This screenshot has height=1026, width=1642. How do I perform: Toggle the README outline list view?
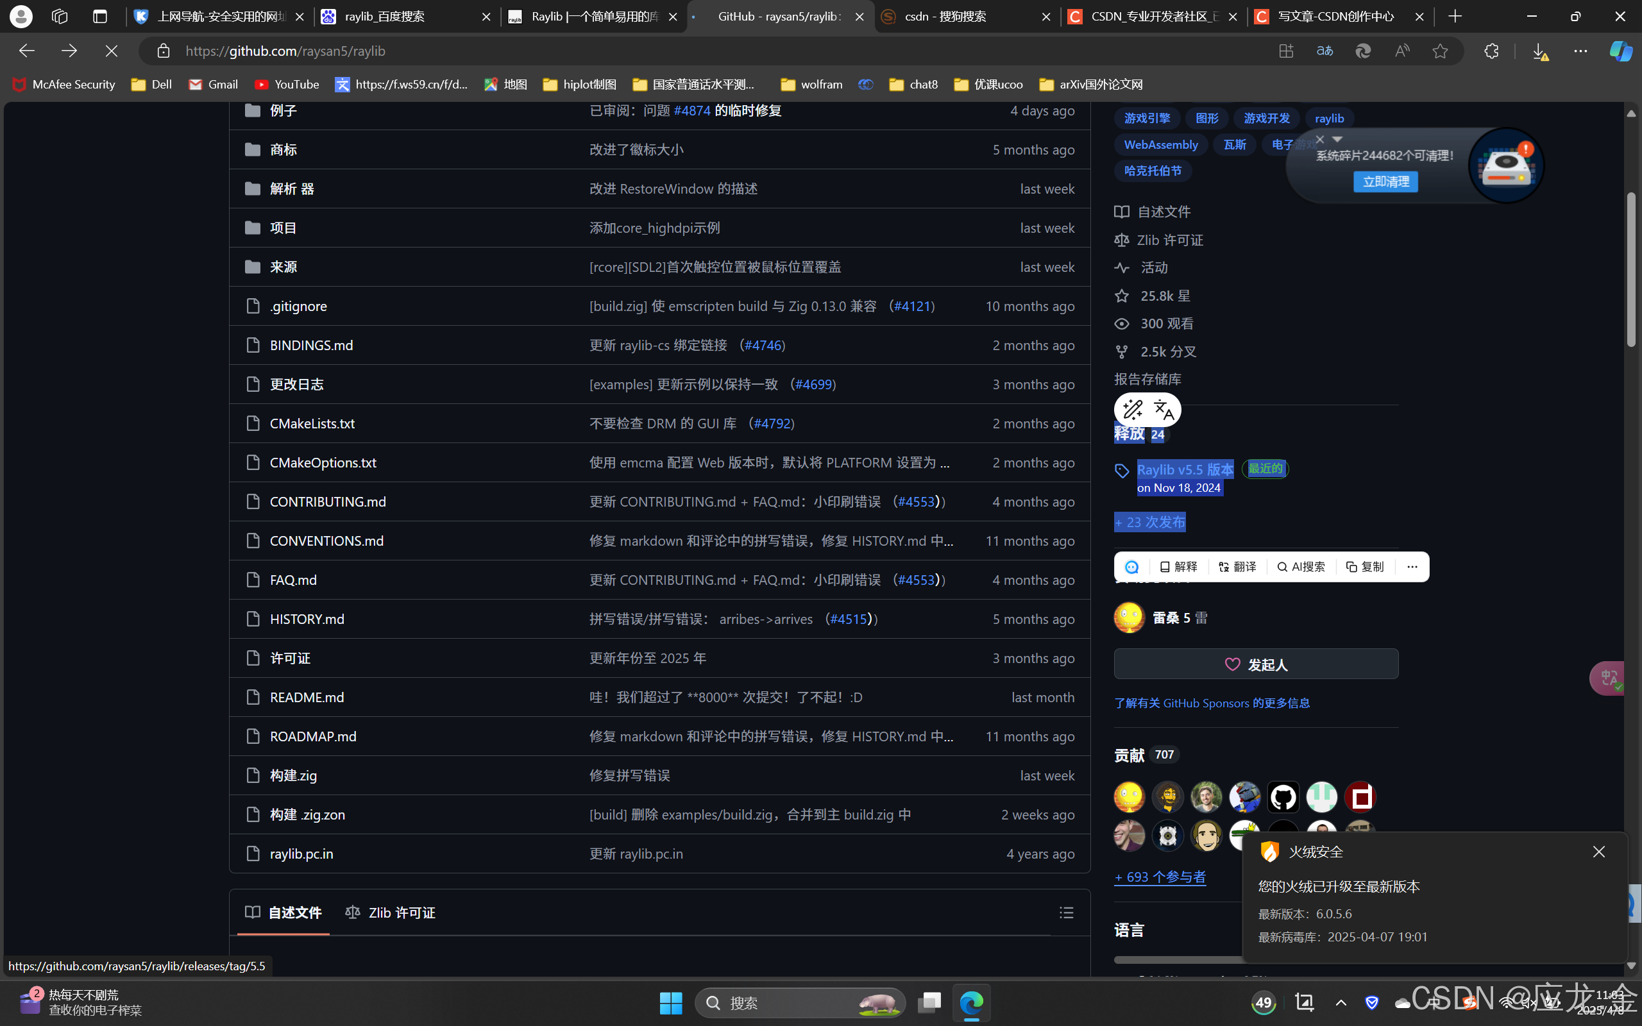coord(1067,912)
